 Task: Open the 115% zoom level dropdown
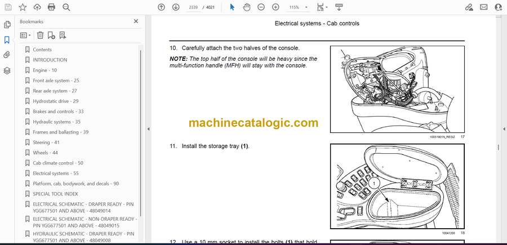tap(297, 7)
